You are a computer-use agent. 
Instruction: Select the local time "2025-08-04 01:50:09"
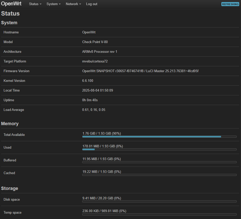(98, 90)
